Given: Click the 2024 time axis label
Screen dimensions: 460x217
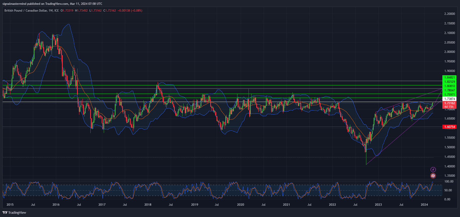Looking at the screenshot, I should tap(424, 205).
